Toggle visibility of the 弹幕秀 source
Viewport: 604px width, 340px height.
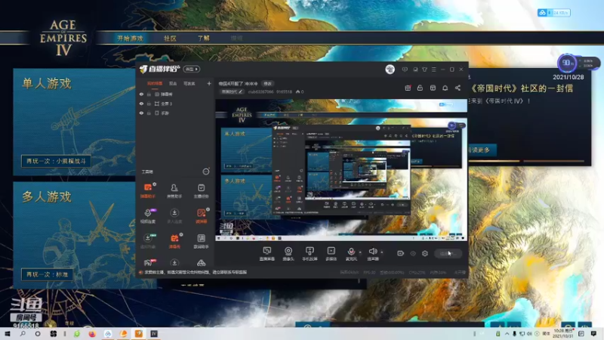point(141,94)
